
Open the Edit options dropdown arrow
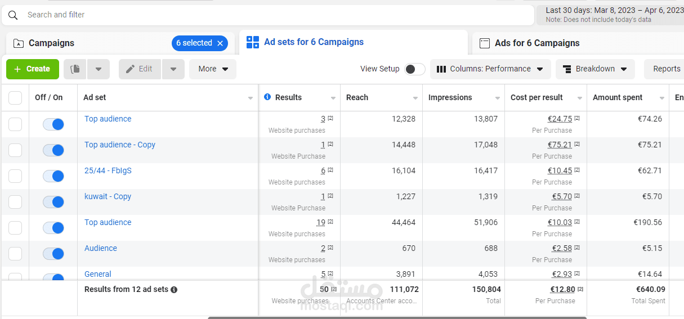pos(173,69)
